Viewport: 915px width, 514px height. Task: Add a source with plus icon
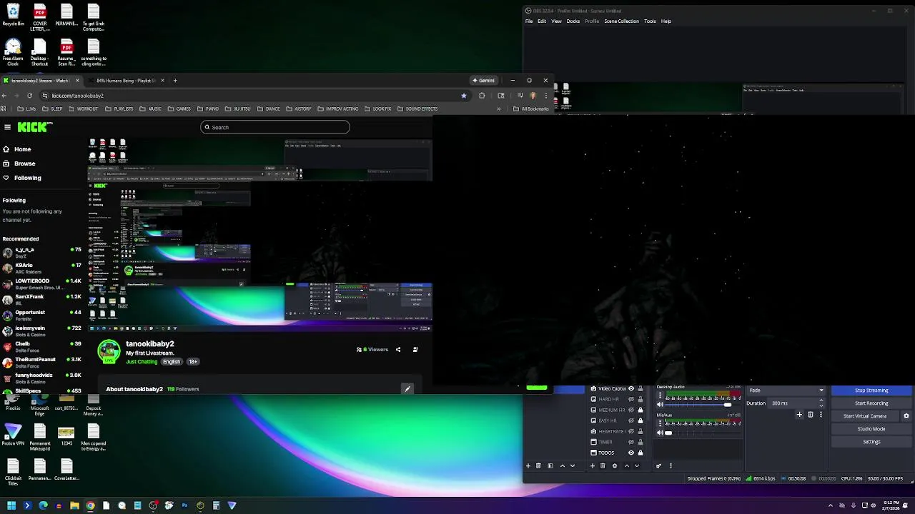tap(593, 465)
